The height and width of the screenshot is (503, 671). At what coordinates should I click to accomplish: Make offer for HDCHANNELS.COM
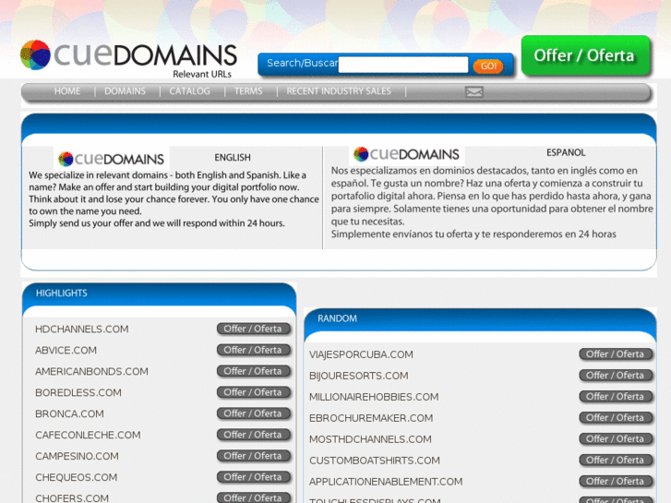click(253, 329)
